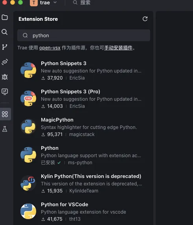
Task: Open the Source Control branch icon
Action: [5, 47]
